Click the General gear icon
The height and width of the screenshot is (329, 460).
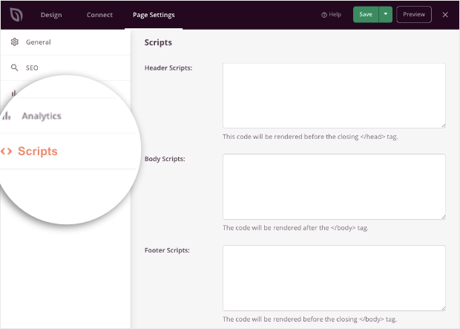point(14,42)
